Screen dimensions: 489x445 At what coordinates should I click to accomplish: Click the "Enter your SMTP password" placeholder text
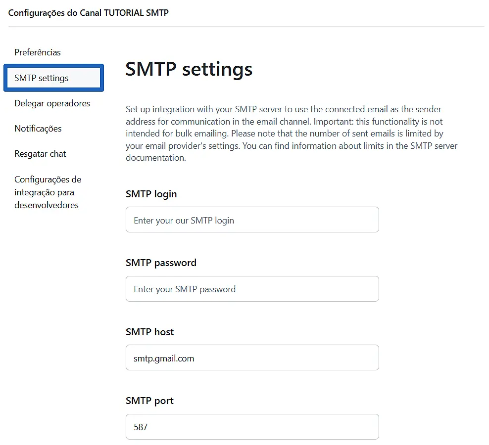185,289
